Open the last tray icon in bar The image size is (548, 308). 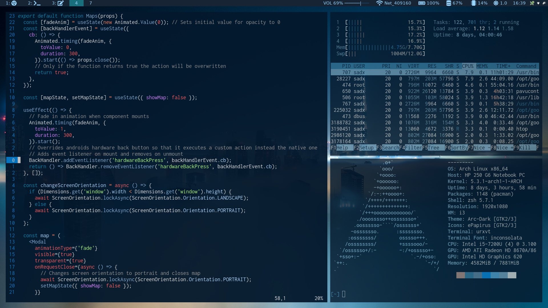coord(545,3)
